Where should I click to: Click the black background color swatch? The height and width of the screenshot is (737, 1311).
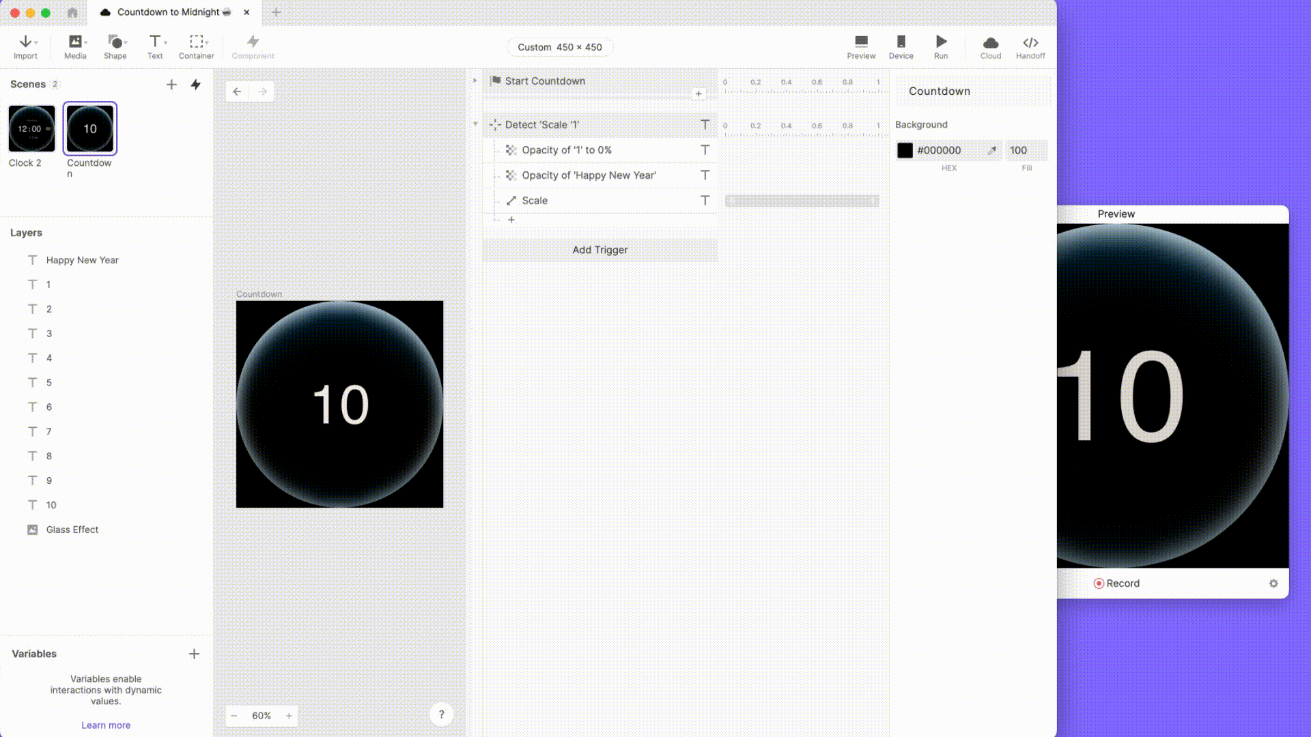(x=905, y=150)
